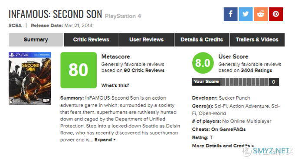Expand the full game summary text
The image size is (295, 159).
(103, 140)
